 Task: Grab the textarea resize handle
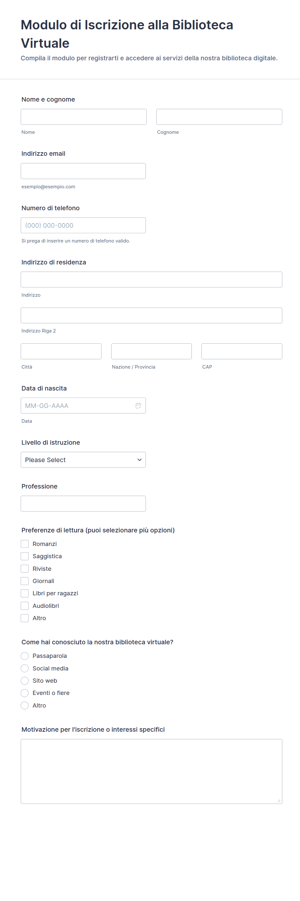pos(279,800)
